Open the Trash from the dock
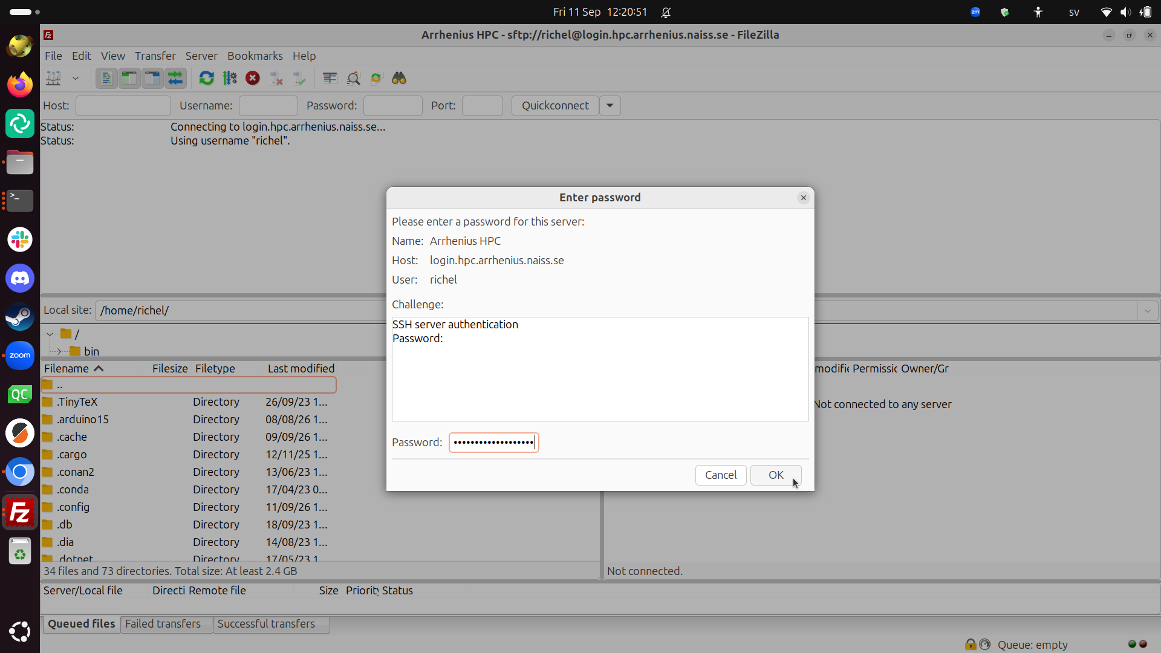1161x653 pixels. (x=20, y=551)
